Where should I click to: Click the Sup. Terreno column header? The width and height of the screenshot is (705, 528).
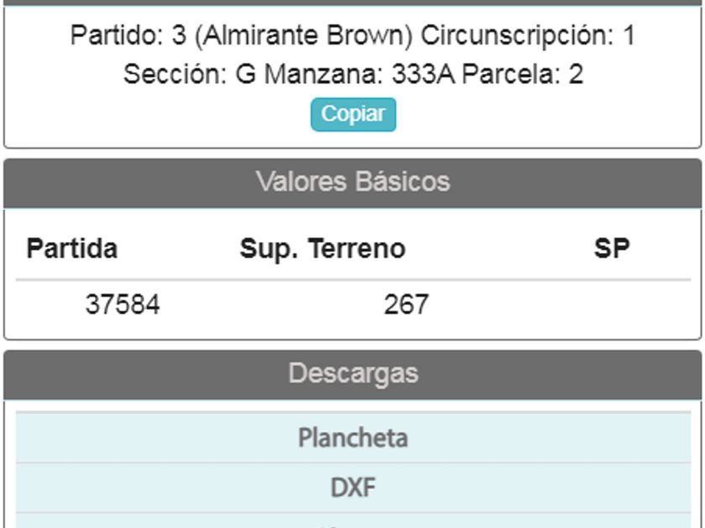tap(322, 249)
